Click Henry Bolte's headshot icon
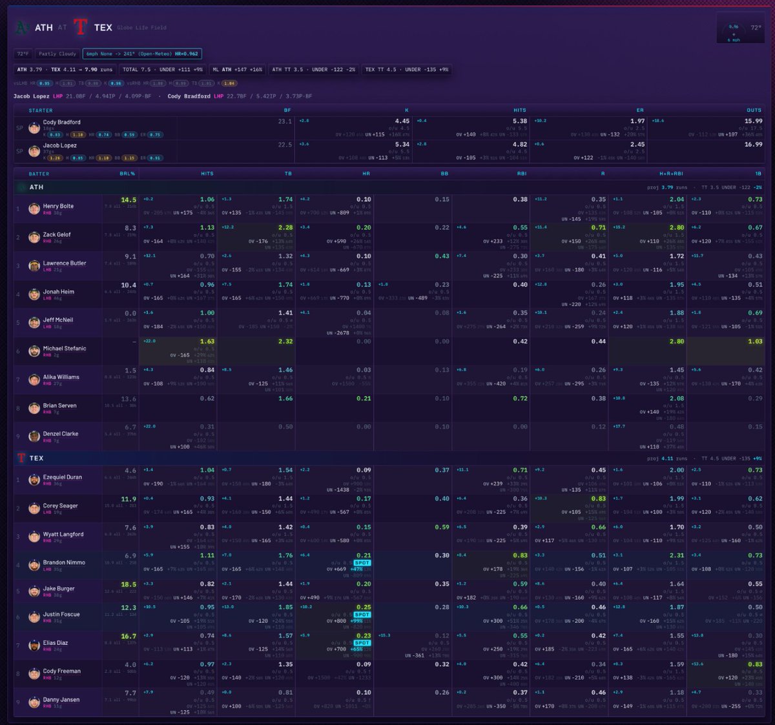775x725 pixels. tap(34, 209)
